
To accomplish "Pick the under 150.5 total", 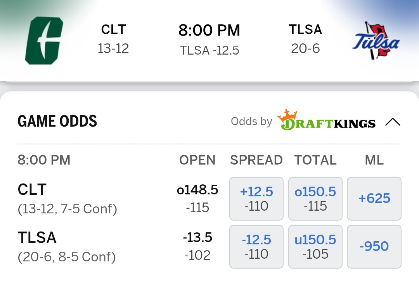I will tap(315, 247).
